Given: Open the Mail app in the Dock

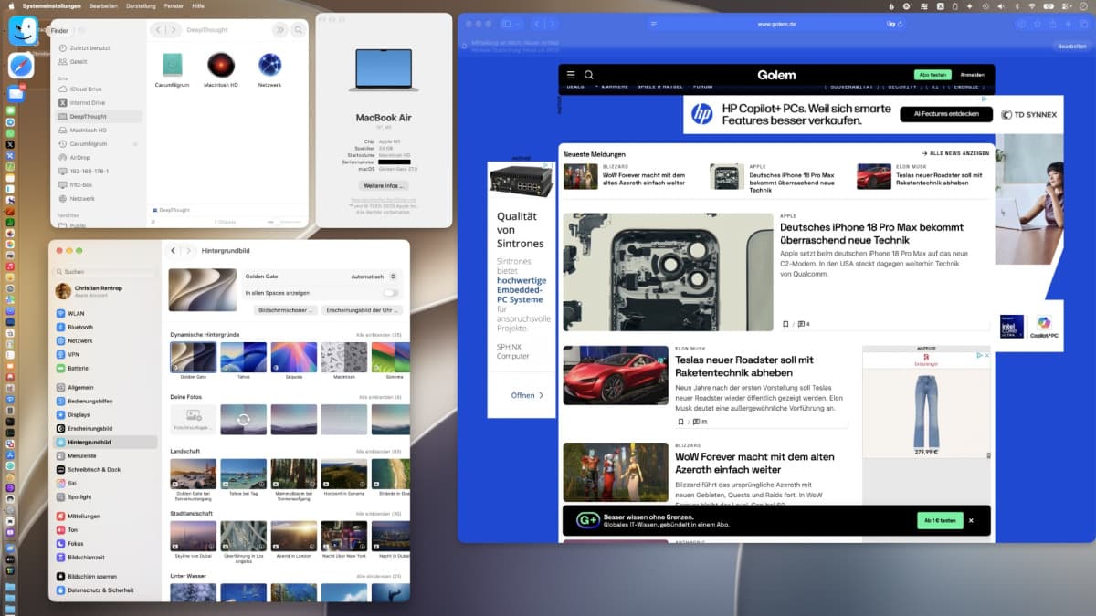Looking at the screenshot, I should 16,94.
